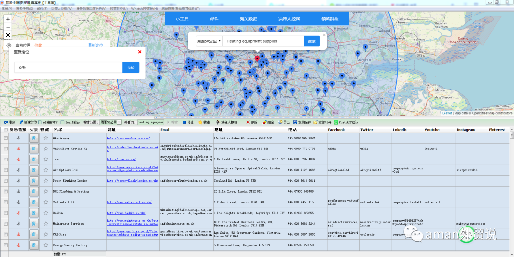Click the blue 搜索 search button
The height and width of the screenshot is (257, 514).
(x=312, y=41)
